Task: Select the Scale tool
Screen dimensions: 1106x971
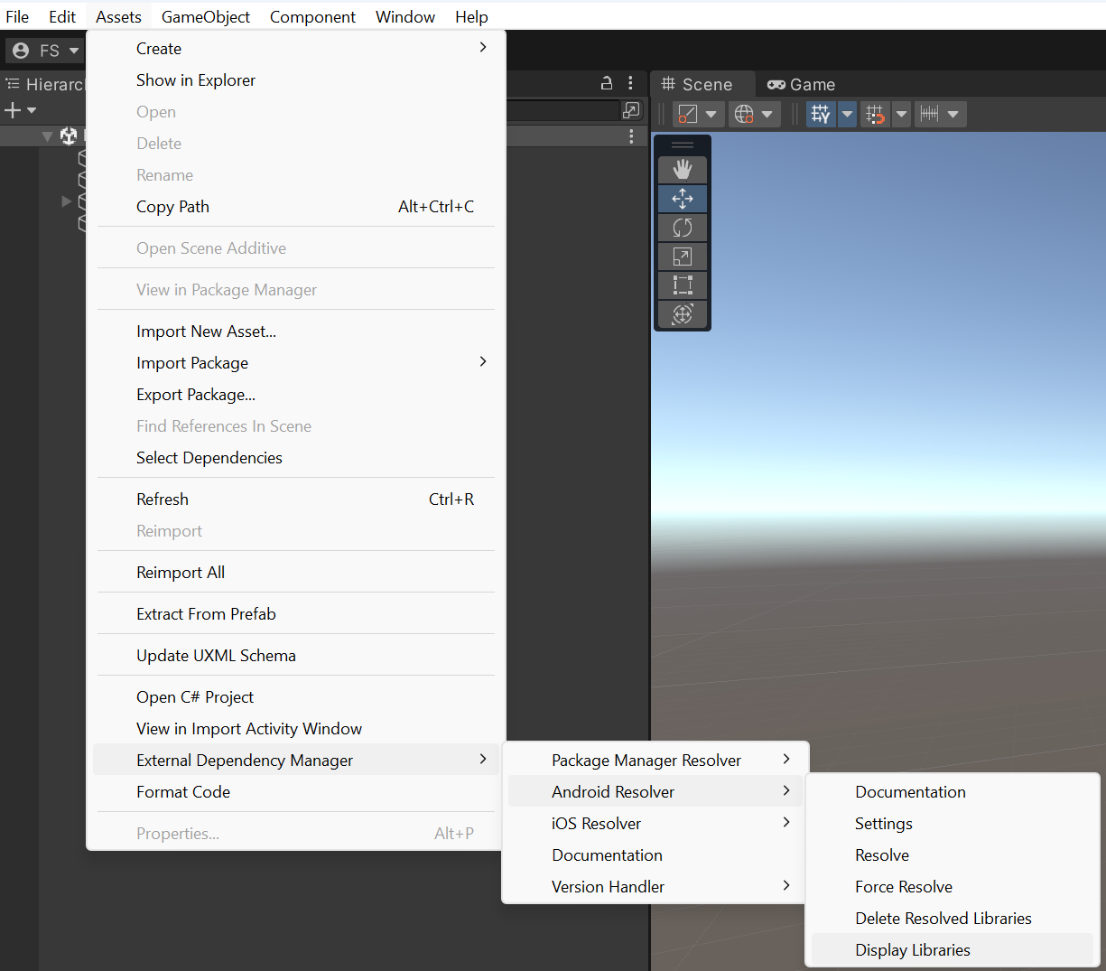Action: [x=683, y=257]
